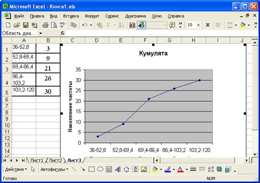Click the Save icon in the toolbar
260x183 pixels.
[x=25, y=25]
